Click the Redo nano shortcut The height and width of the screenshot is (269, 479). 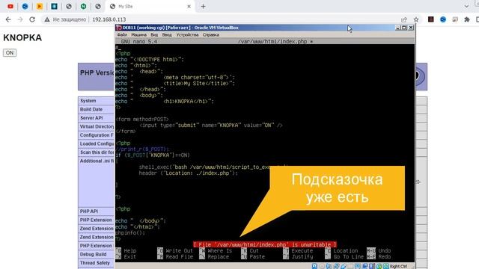pos(379,257)
